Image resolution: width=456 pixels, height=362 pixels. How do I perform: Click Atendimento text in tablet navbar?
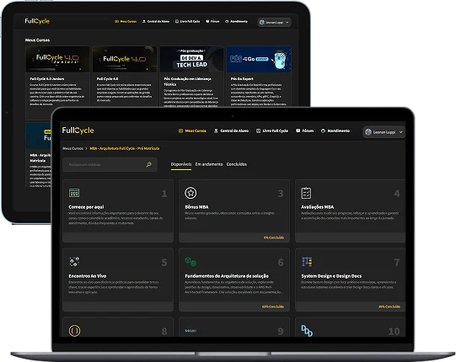[x=239, y=22]
